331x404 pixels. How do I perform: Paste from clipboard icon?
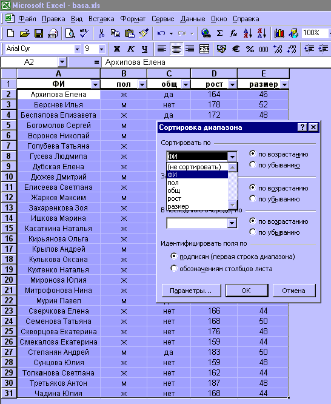point(129,33)
